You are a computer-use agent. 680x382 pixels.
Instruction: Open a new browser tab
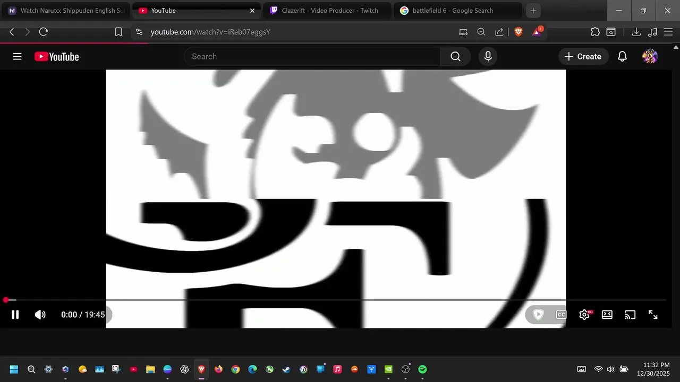(x=533, y=11)
